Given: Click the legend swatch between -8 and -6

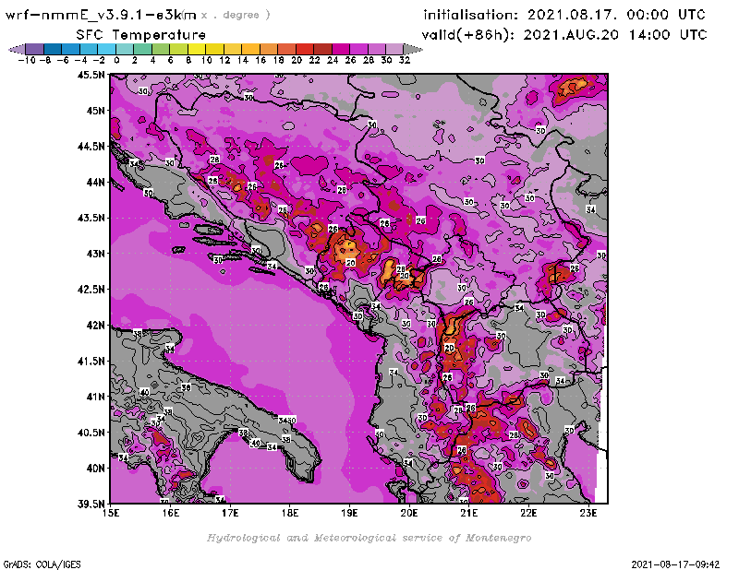Looking at the screenshot, I should click(53, 50).
